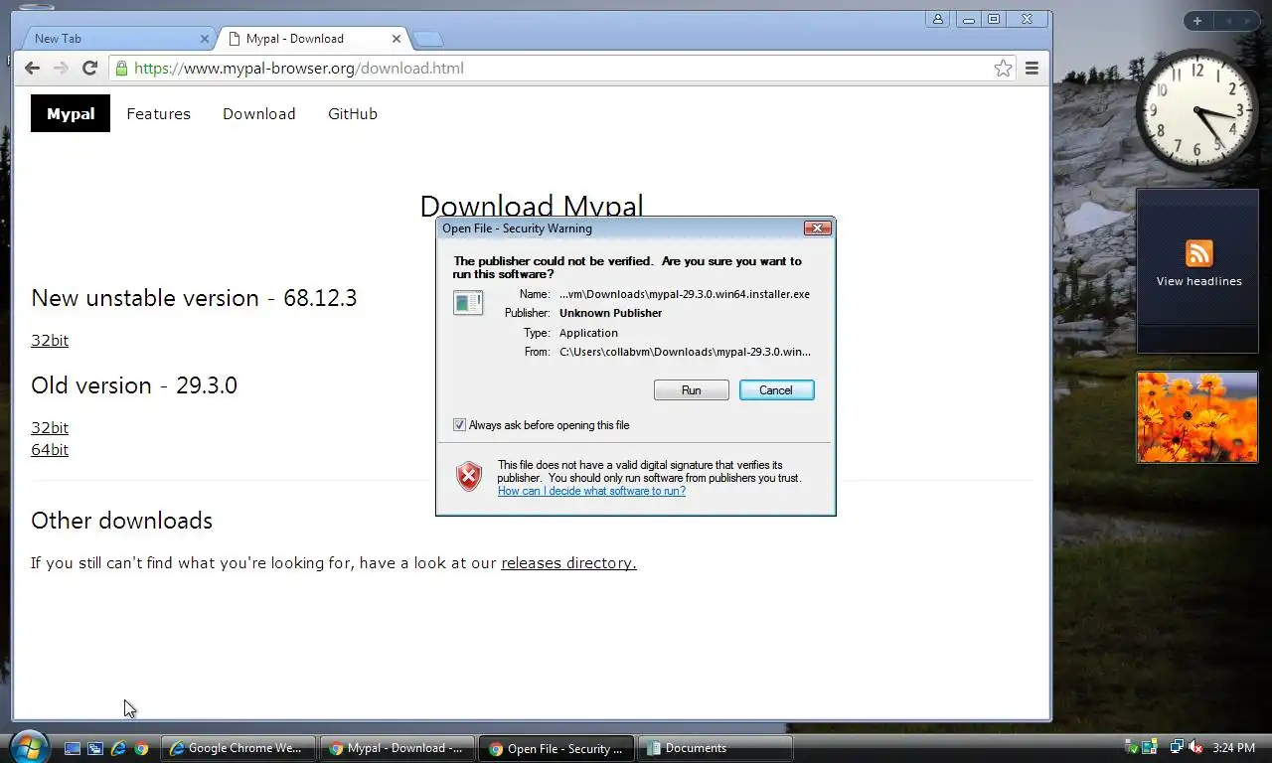Click the analog clock gadget
This screenshot has width=1272, height=763.
(1197, 109)
